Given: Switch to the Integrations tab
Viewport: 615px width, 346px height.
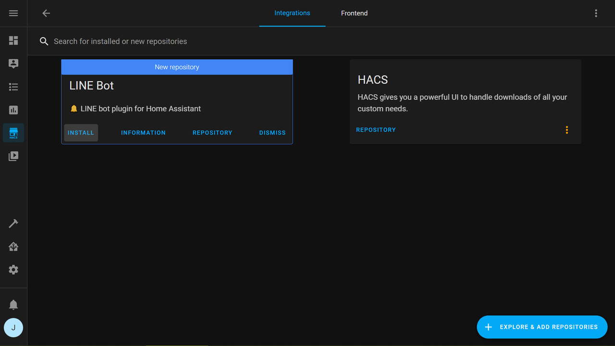Looking at the screenshot, I should click(x=292, y=13).
